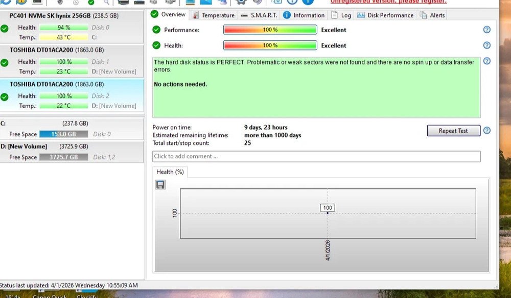Image resolution: width=511 pixels, height=298 pixels.
Task: Click the Performance 100 % gradient bar
Action: [x=270, y=30]
